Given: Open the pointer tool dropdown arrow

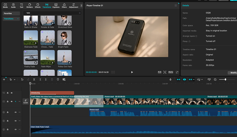Looking at the screenshot, I should [x=15, y=79].
